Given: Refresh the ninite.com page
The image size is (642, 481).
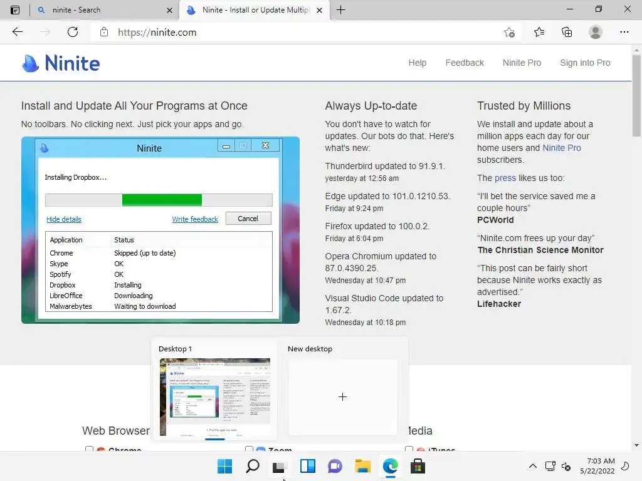Looking at the screenshot, I should [73, 32].
